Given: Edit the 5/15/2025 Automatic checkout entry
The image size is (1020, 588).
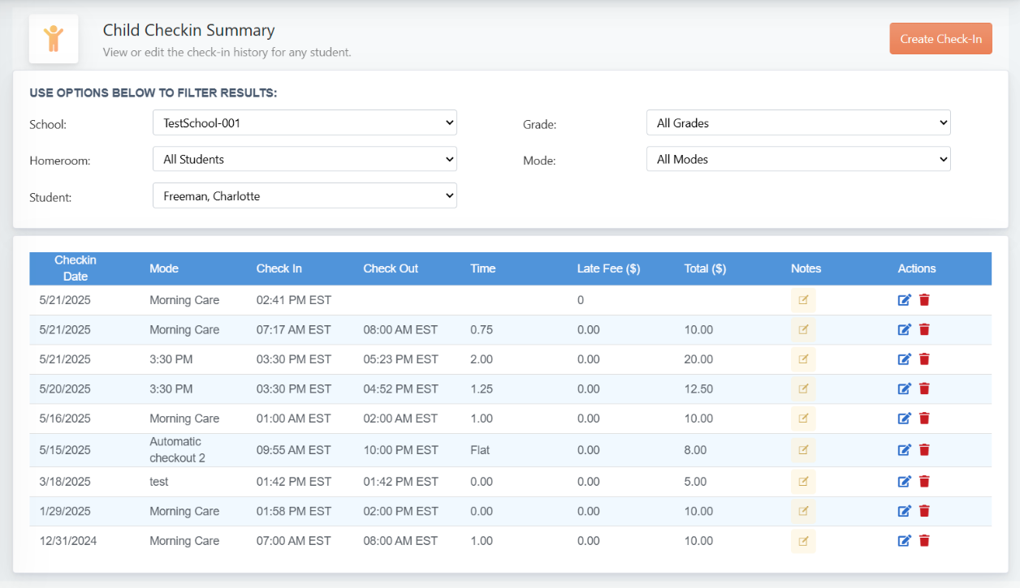Looking at the screenshot, I should (x=904, y=450).
